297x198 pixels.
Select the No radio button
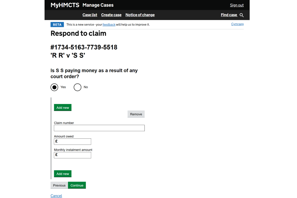point(78,87)
